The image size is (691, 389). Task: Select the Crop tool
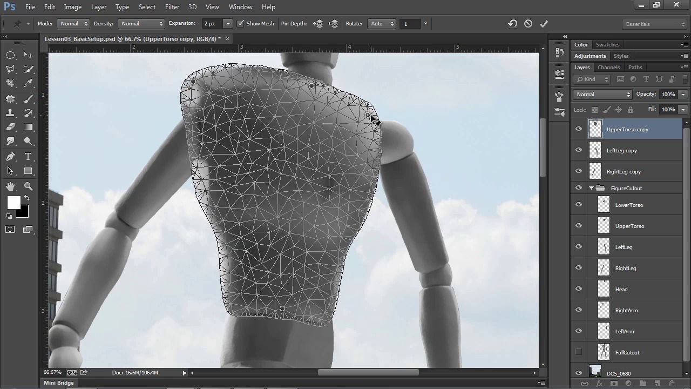[10, 83]
